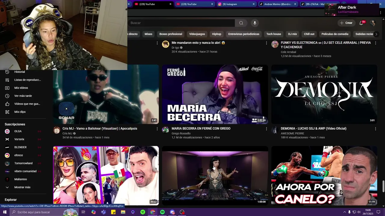Open Malianteo subscription channel
The width and height of the screenshot is (385, 216).
pos(23,179)
